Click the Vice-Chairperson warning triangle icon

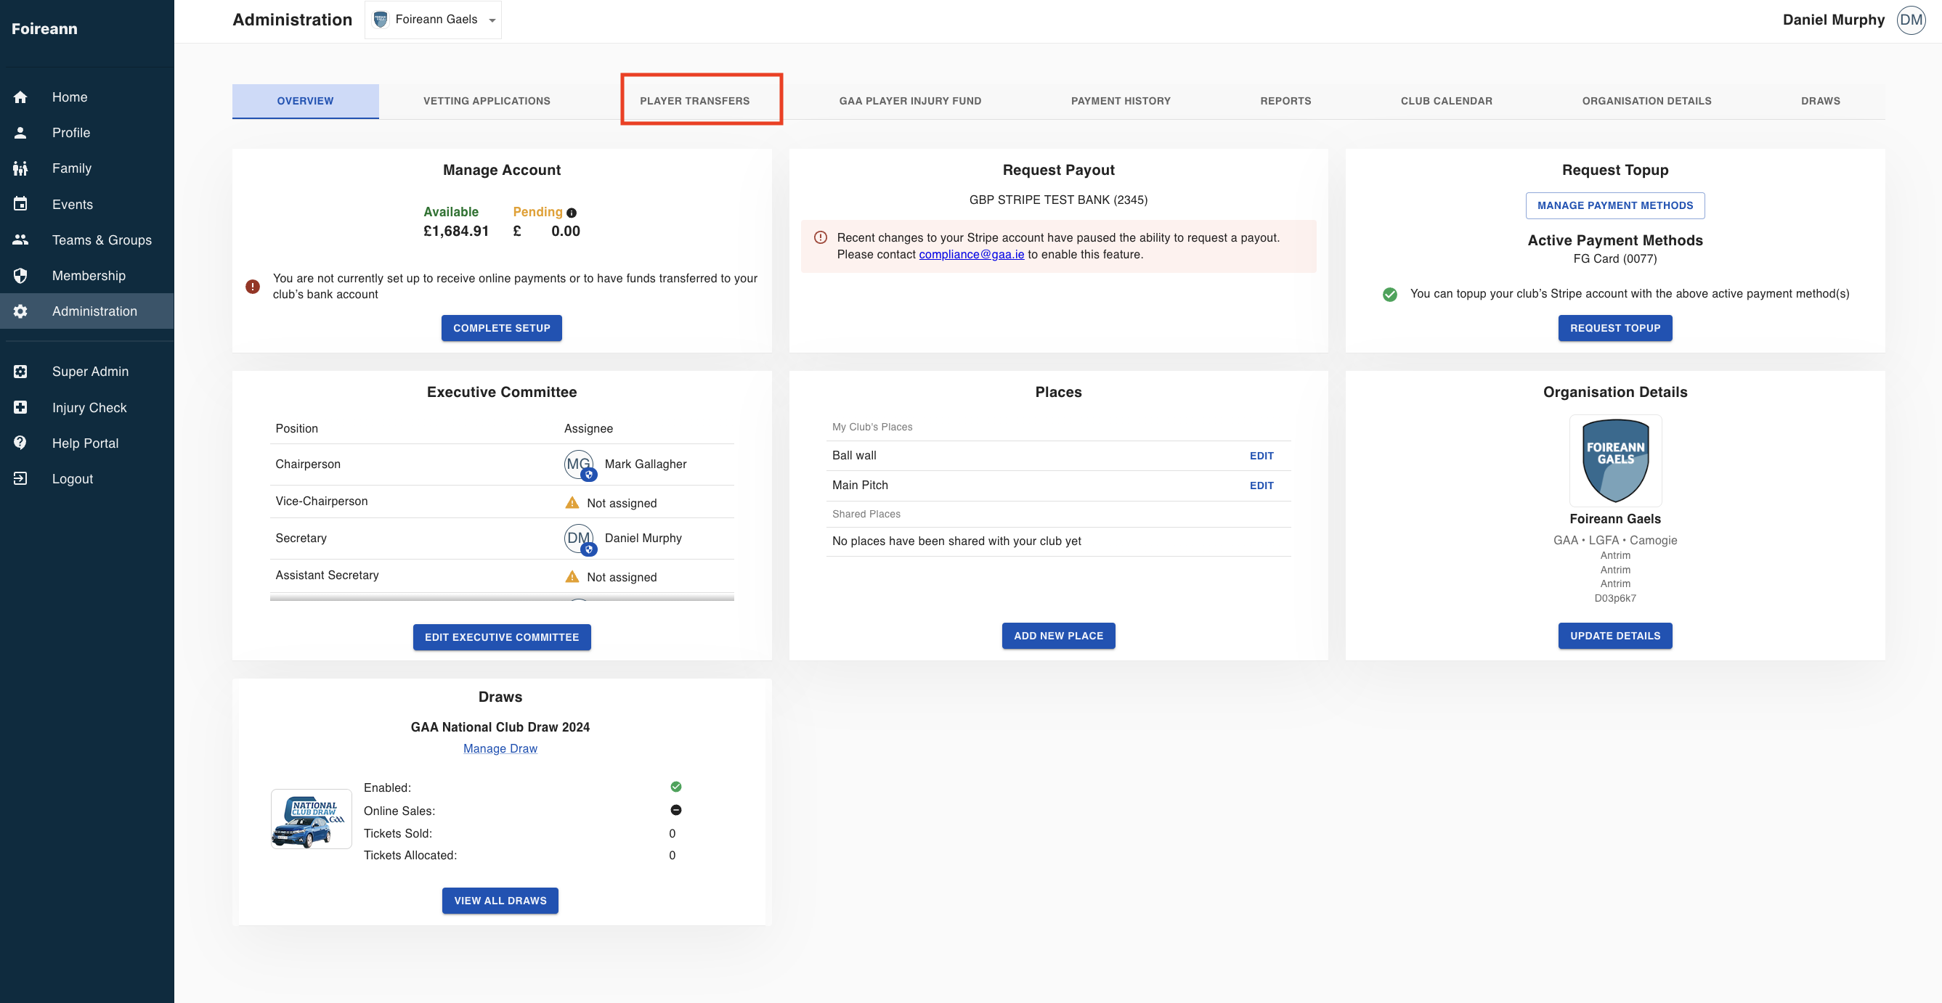(x=572, y=503)
